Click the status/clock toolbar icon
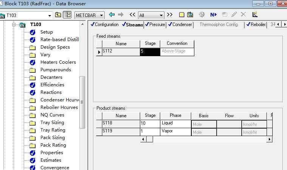 (190, 15)
